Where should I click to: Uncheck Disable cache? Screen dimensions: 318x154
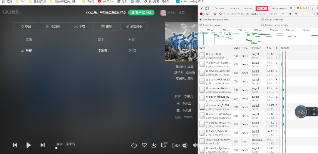(248, 14)
